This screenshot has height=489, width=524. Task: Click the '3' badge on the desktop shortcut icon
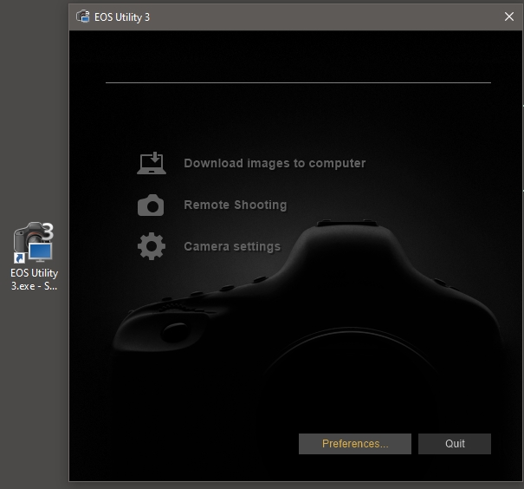tap(48, 231)
